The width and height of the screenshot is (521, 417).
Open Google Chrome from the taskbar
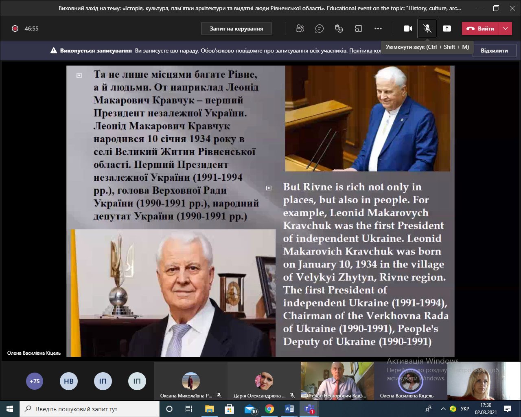pos(269,409)
